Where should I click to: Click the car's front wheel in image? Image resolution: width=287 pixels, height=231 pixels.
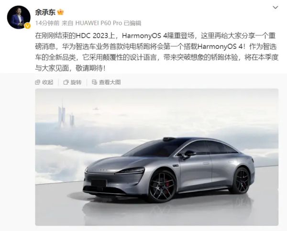[162, 186]
